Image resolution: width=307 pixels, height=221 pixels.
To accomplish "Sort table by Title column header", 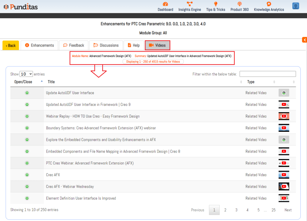I will (51, 82).
